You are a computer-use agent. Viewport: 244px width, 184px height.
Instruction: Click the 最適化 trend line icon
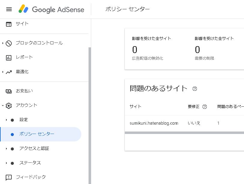tap(9, 72)
